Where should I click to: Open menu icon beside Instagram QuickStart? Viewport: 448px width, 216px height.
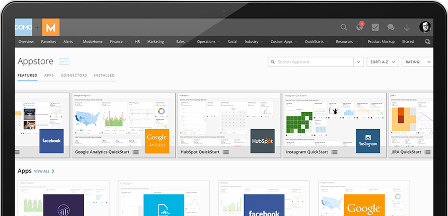[x=334, y=152]
